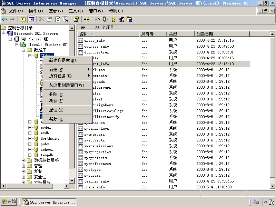Click the Forward arrow toolbar icon
Screen dimensions: 276x207
click(12, 19)
